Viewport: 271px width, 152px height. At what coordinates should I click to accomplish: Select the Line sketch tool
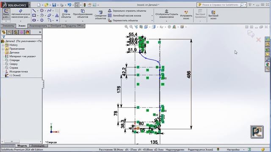pos(34,11)
